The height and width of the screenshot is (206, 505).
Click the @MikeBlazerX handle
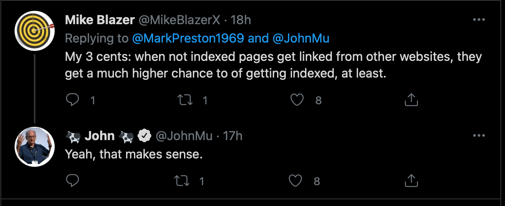175,20
